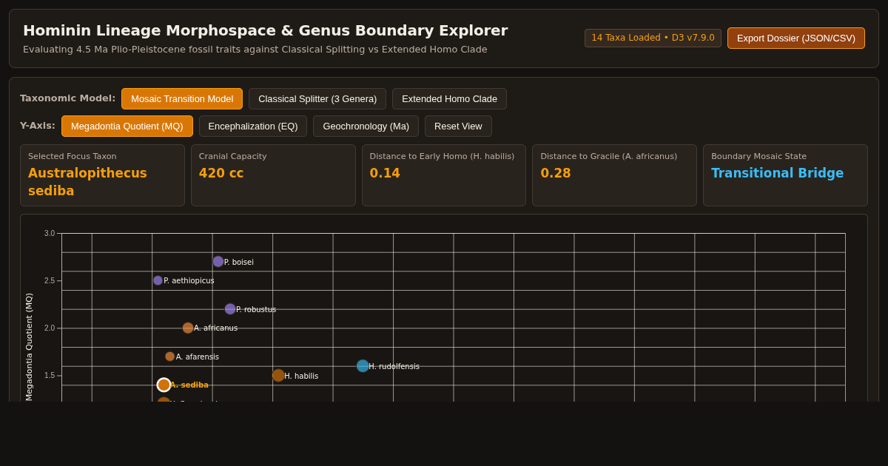Click the 0.28 distance to Gracile value
This screenshot has width=888, height=466.
tap(556, 172)
